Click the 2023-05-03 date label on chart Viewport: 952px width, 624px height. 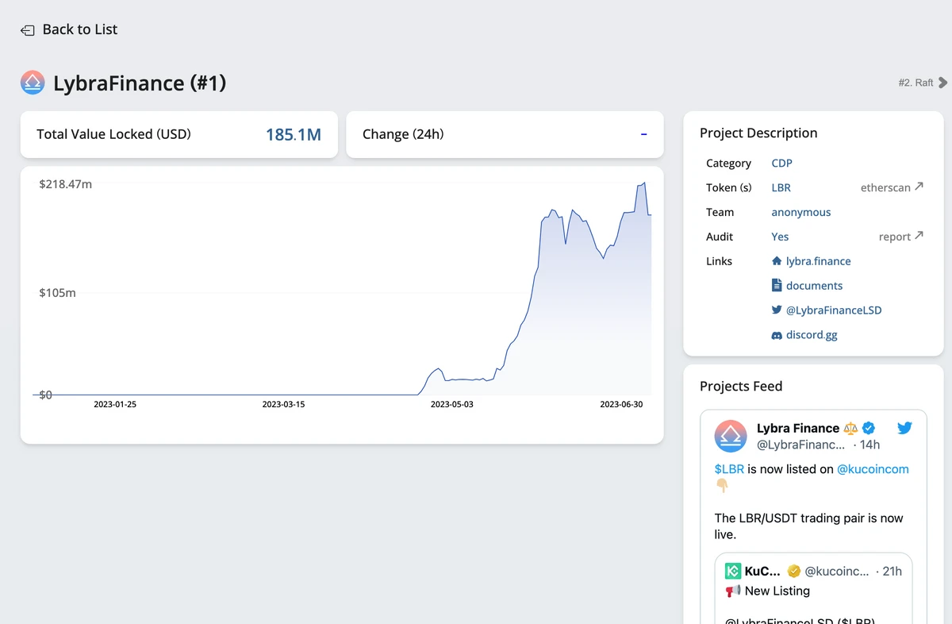point(452,404)
